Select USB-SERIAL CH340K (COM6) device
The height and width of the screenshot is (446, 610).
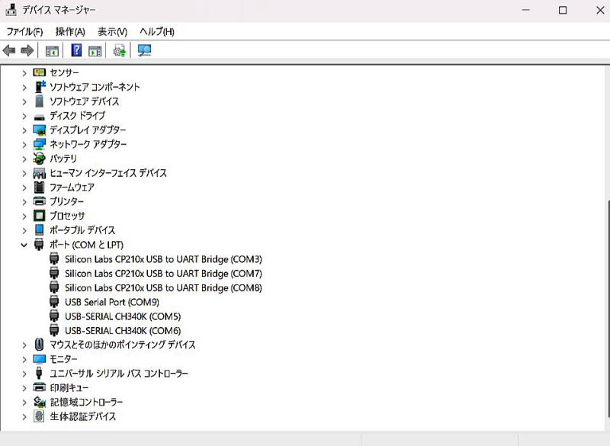pos(122,331)
